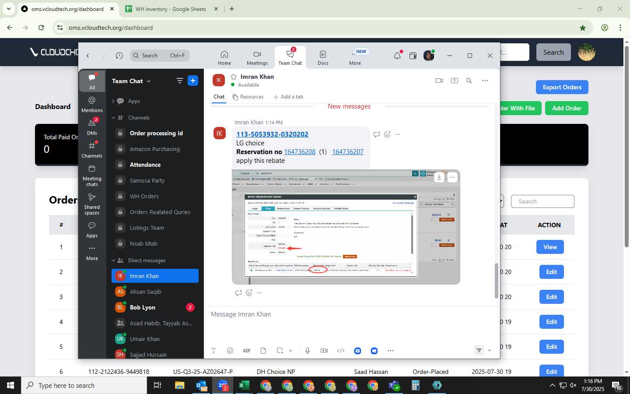This screenshot has width=630, height=394.
Task: Open DMs in sidebar
Action: tap(92, 127)
